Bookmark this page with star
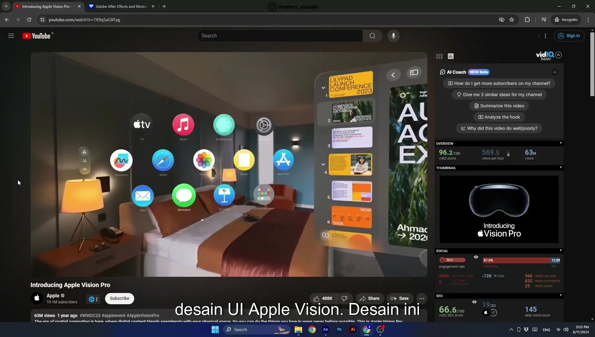 click(x=512, y=20)
